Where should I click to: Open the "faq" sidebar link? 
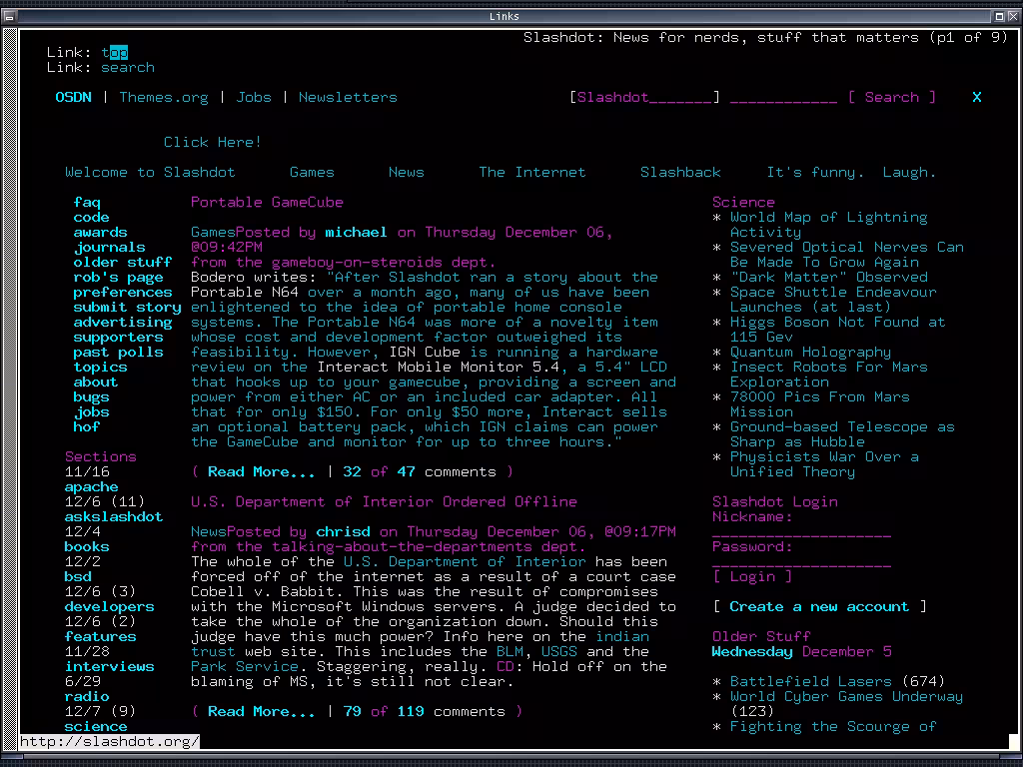click(x=87, y=202)
